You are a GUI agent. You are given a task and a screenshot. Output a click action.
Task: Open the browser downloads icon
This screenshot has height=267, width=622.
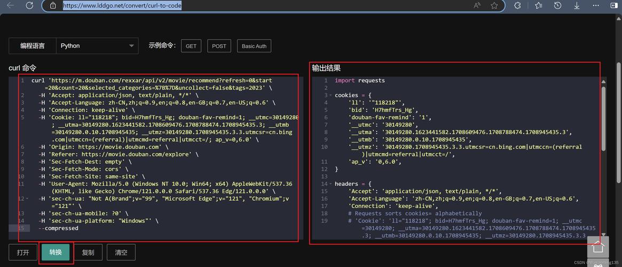pos(577,6)
